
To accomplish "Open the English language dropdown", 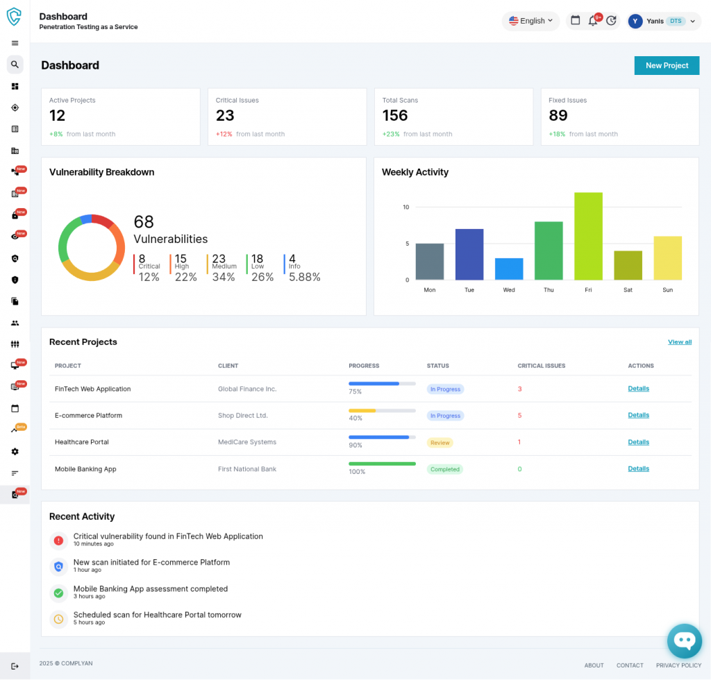I will pos(531,21).
